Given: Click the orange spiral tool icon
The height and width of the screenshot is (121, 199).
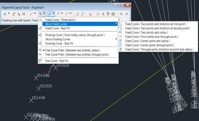Looking at the screenshot, I should tap(67, 14).
